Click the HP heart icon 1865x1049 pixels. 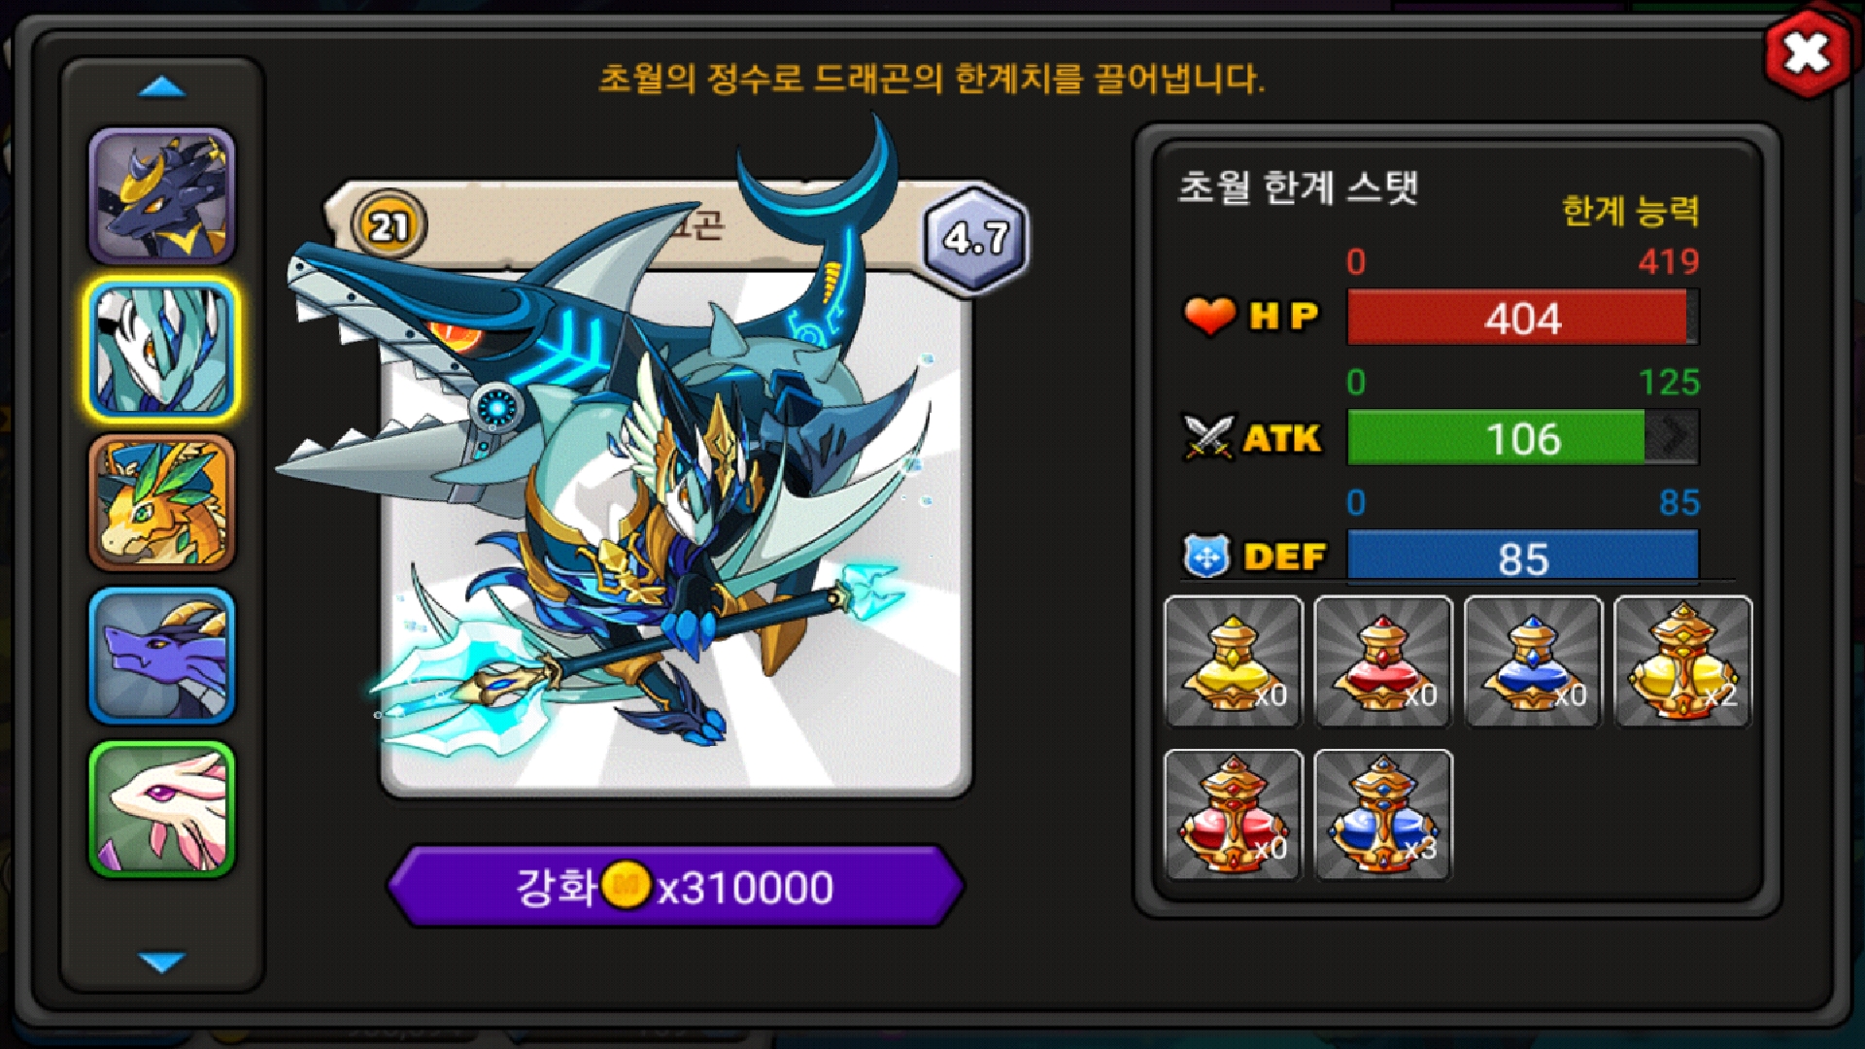pyautogui.click(x=1209, y=316)
